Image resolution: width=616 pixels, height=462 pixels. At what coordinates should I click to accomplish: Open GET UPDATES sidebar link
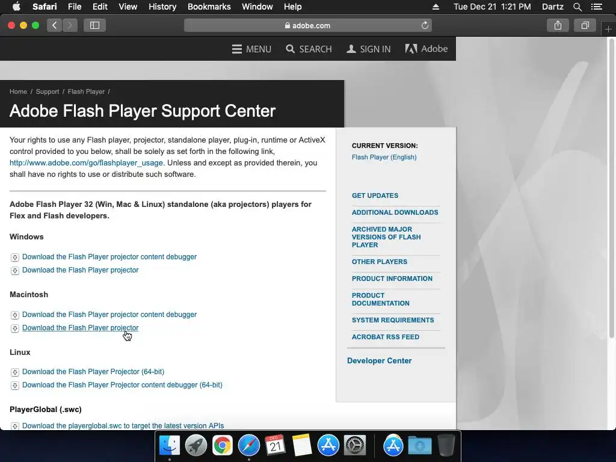point(375,196)
